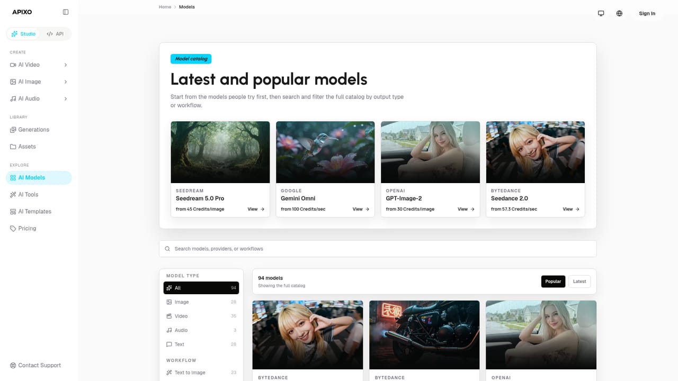Open the Seedream forest thumbnail
This screenshot has width=678, height=381.
pos(220,152)
